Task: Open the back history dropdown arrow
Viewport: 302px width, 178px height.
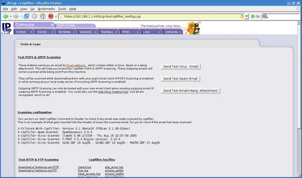Action: 11,16
